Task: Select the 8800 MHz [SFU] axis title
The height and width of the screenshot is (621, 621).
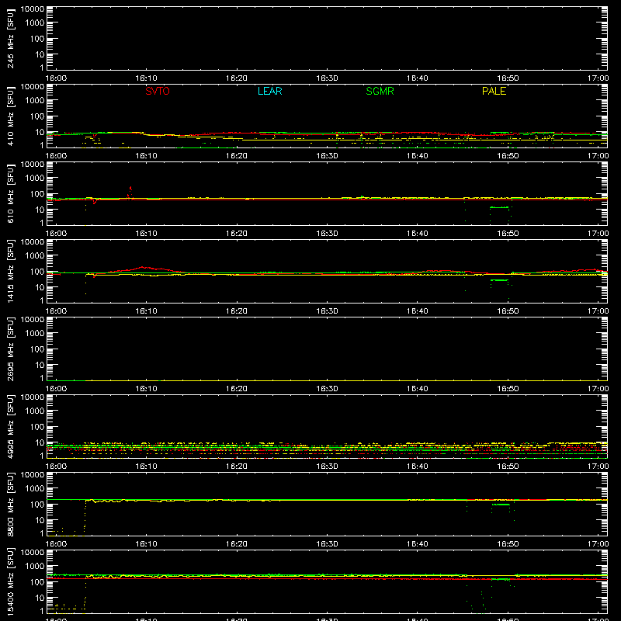Action: pos(10,504)
